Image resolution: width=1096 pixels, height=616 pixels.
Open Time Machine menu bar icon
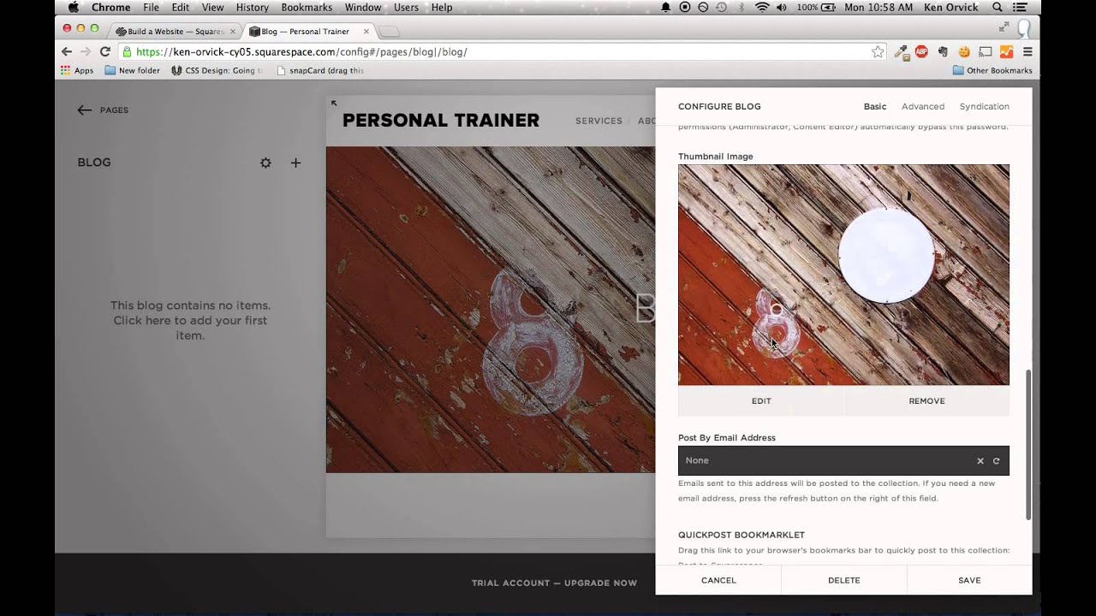click(722, 7)
